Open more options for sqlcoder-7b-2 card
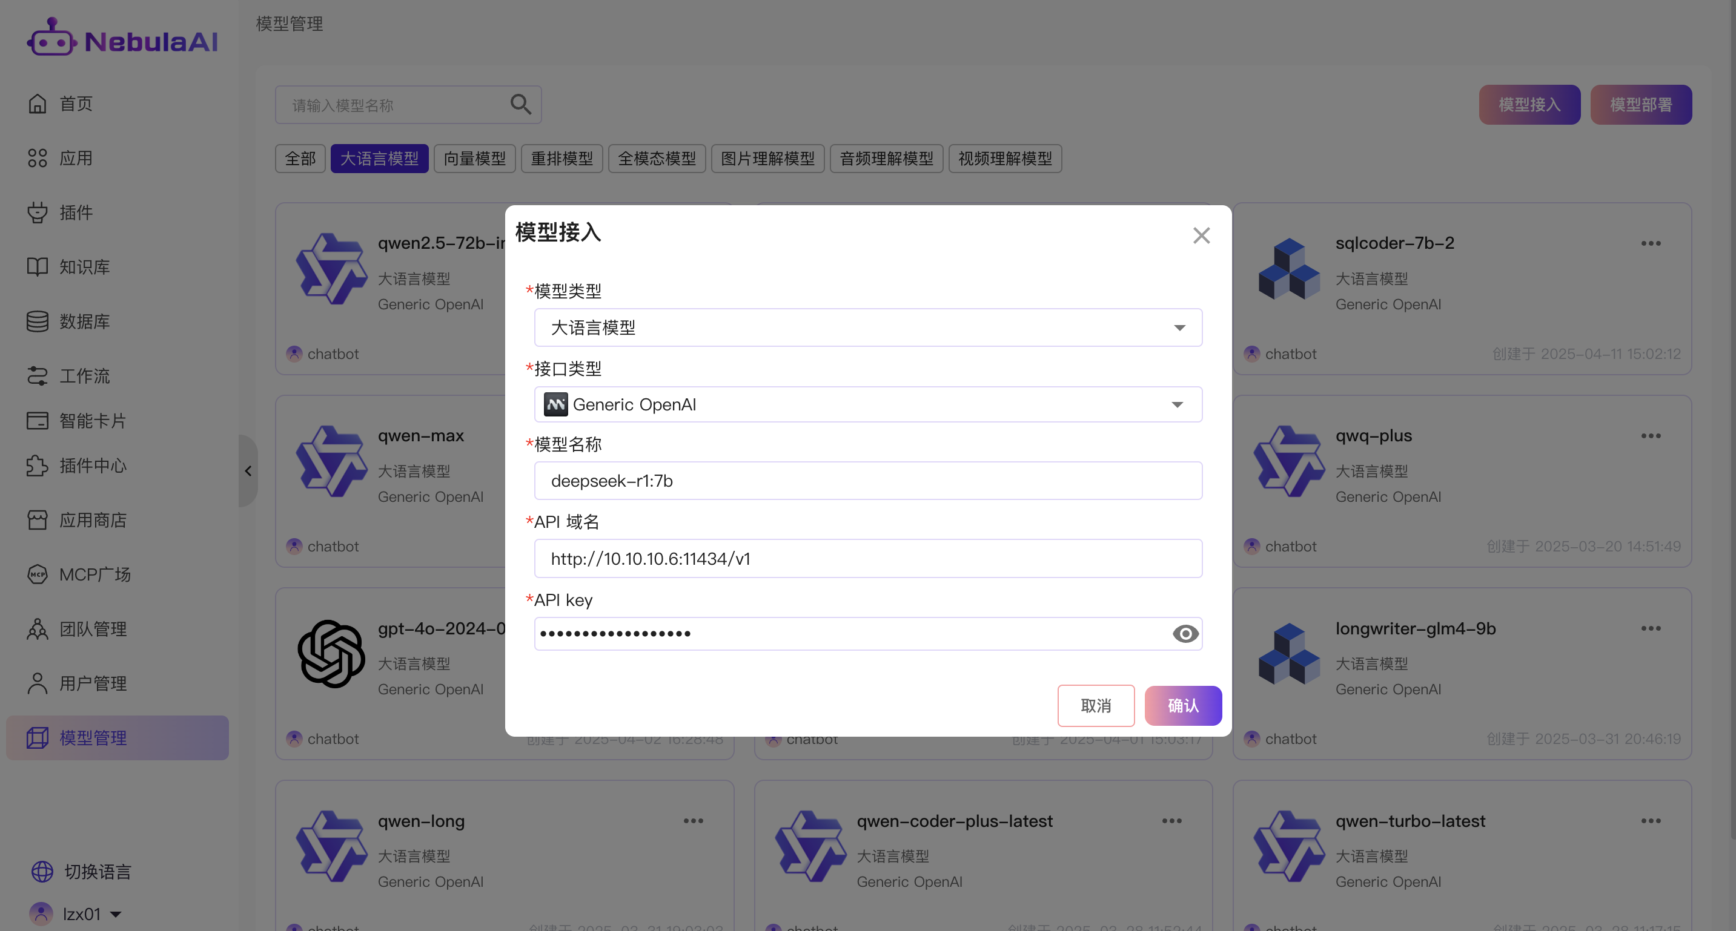The height and width of the screenshot is (931, 1736). click(x=1651, y=243)
